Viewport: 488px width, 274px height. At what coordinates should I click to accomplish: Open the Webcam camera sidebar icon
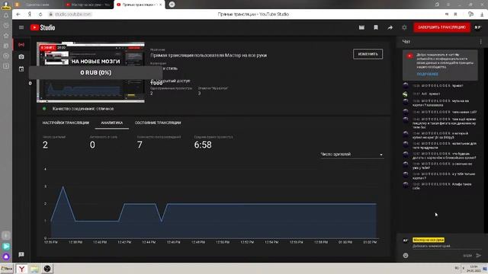tap(21, 56)
